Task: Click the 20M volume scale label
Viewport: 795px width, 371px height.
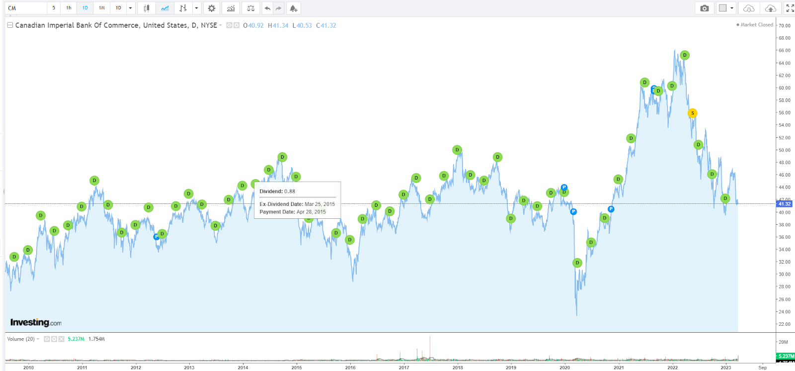Action: click(783, 342)
